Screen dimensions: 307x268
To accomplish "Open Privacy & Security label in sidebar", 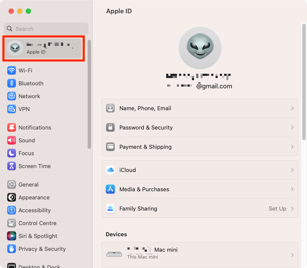I will [42, 249].
